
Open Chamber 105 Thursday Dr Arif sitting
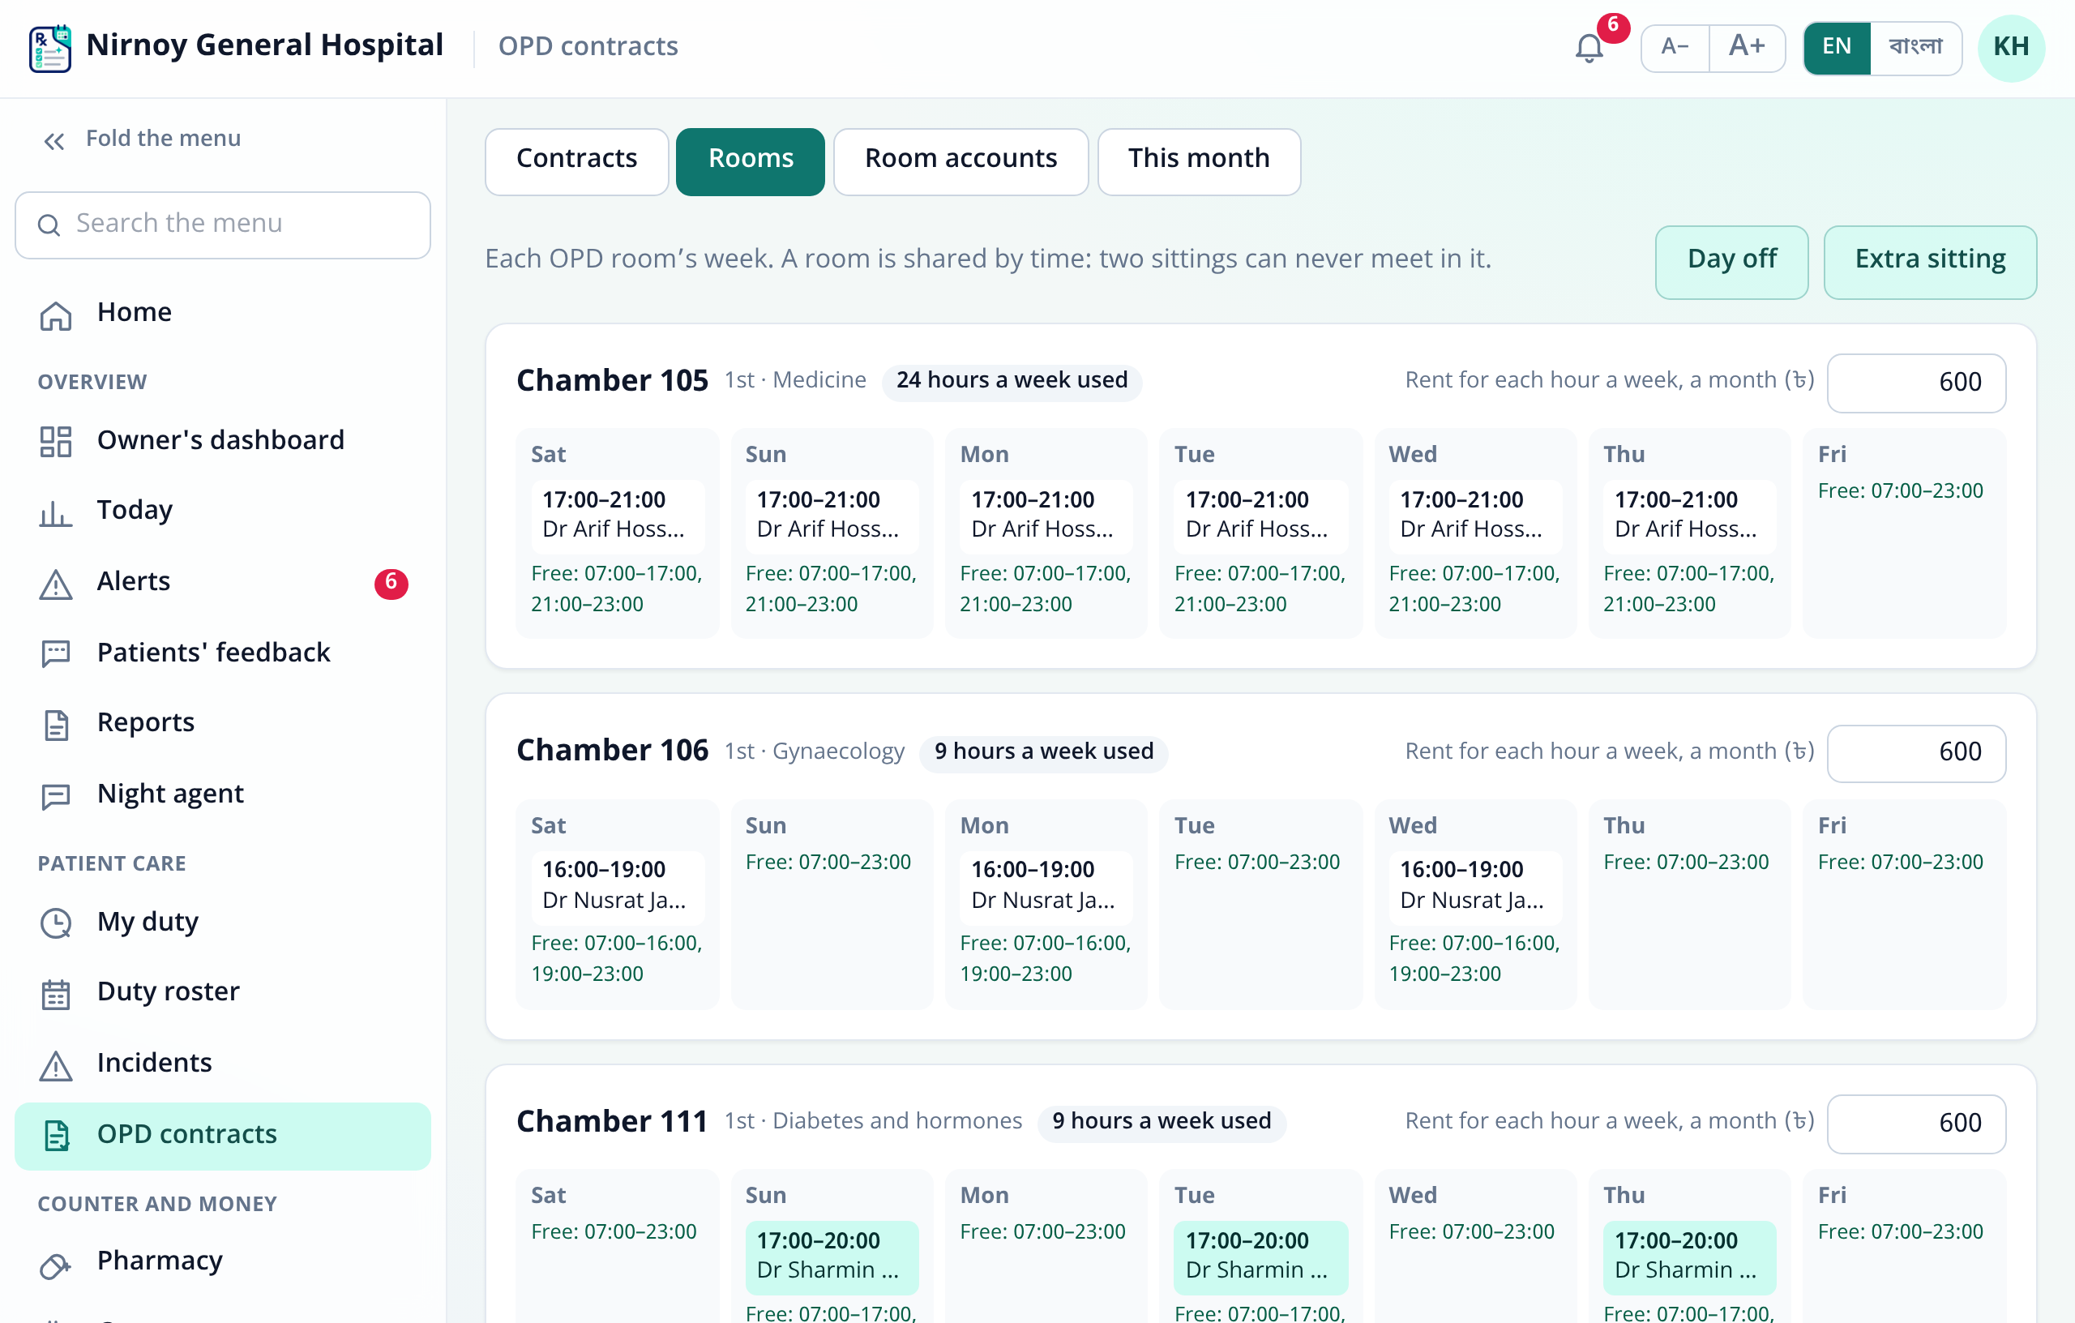tap(1688, 516)
